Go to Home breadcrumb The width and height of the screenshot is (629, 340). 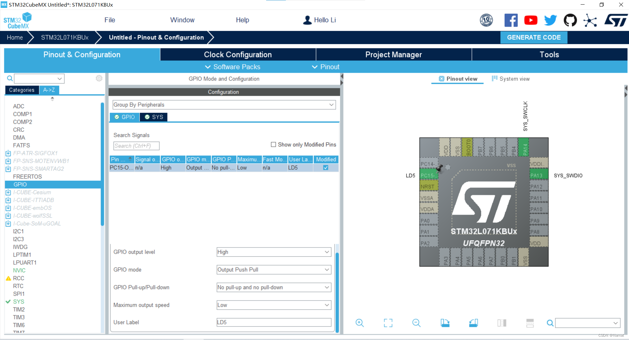tap(15, 38)
